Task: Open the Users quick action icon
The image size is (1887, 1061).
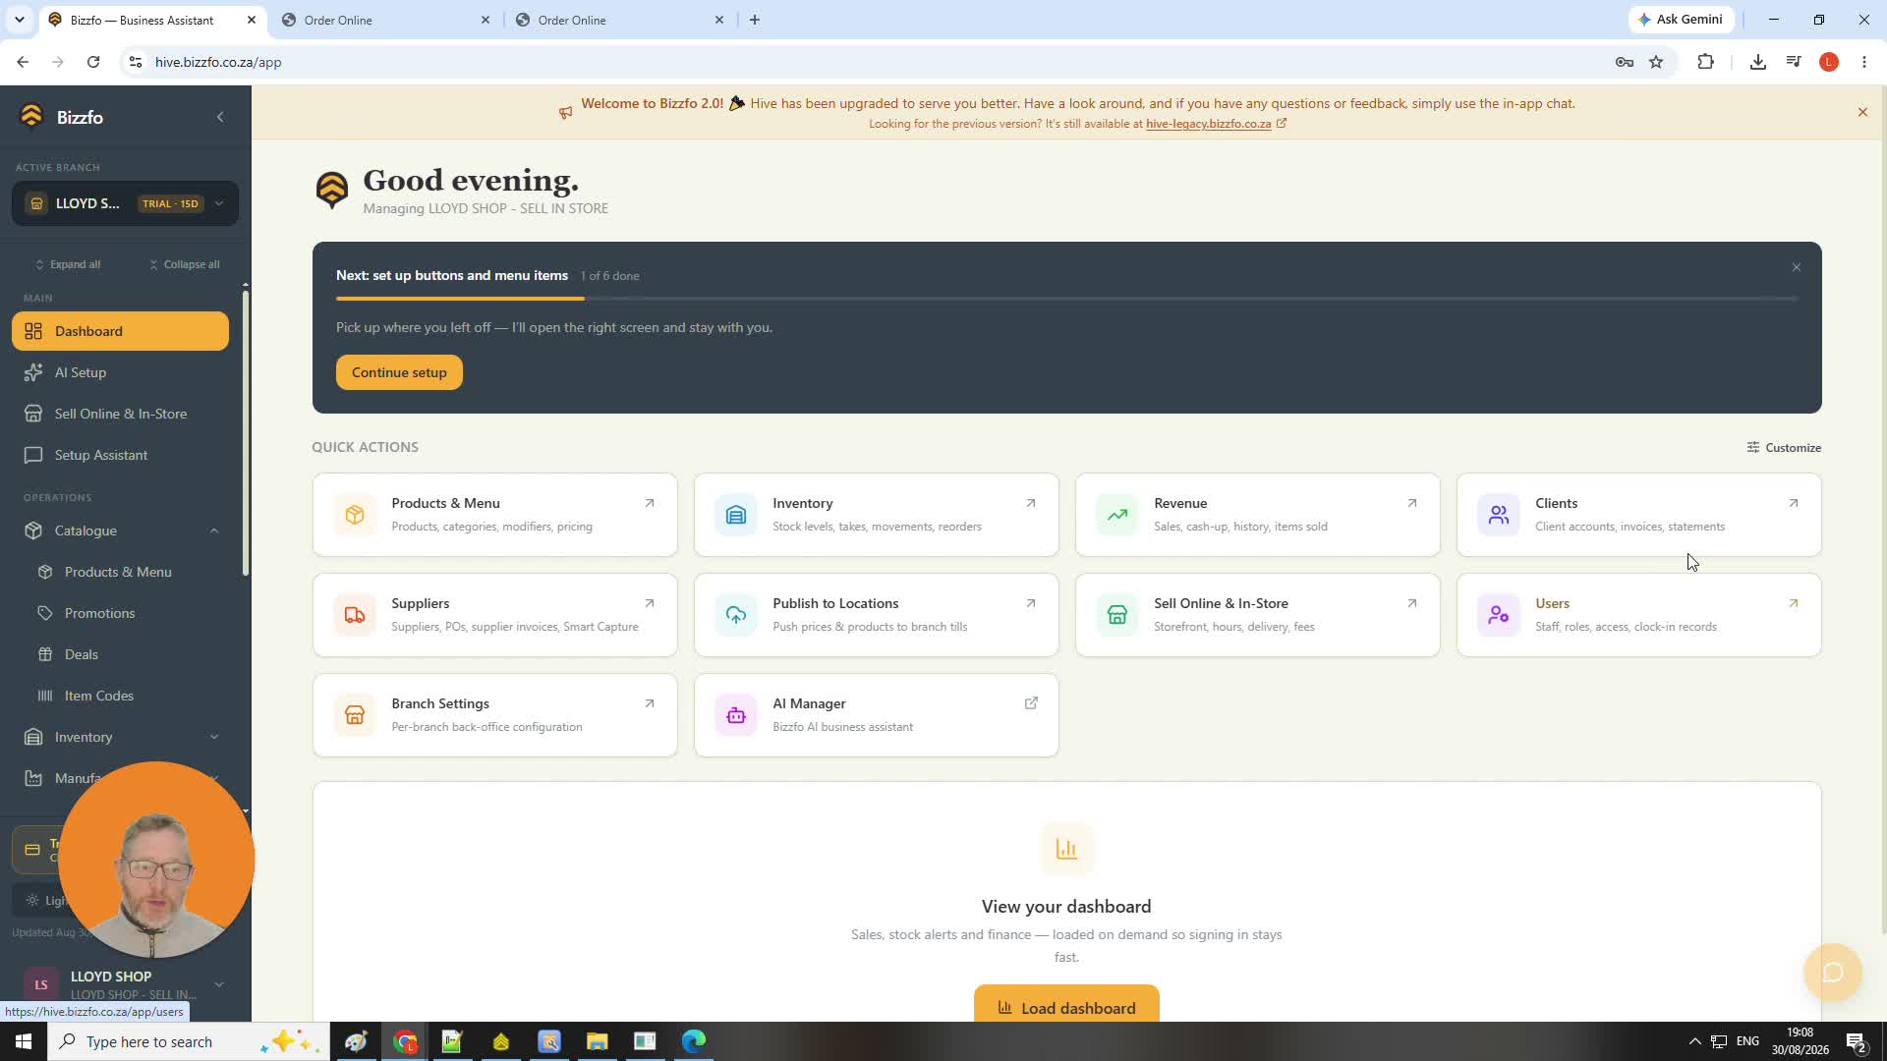Action: click(1499, 615)
